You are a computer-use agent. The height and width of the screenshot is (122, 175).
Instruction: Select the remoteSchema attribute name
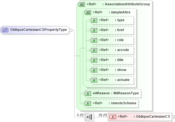point(123,103)
